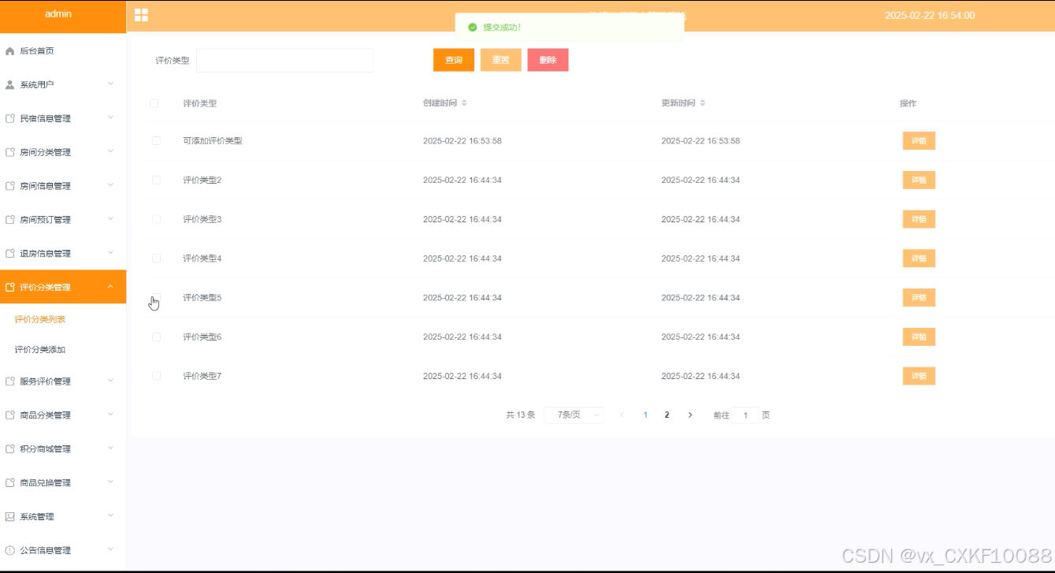Expand the 房间预订管理 menu chevron
The width and height of the screenshot is (1055, 573).
(110, 219)
